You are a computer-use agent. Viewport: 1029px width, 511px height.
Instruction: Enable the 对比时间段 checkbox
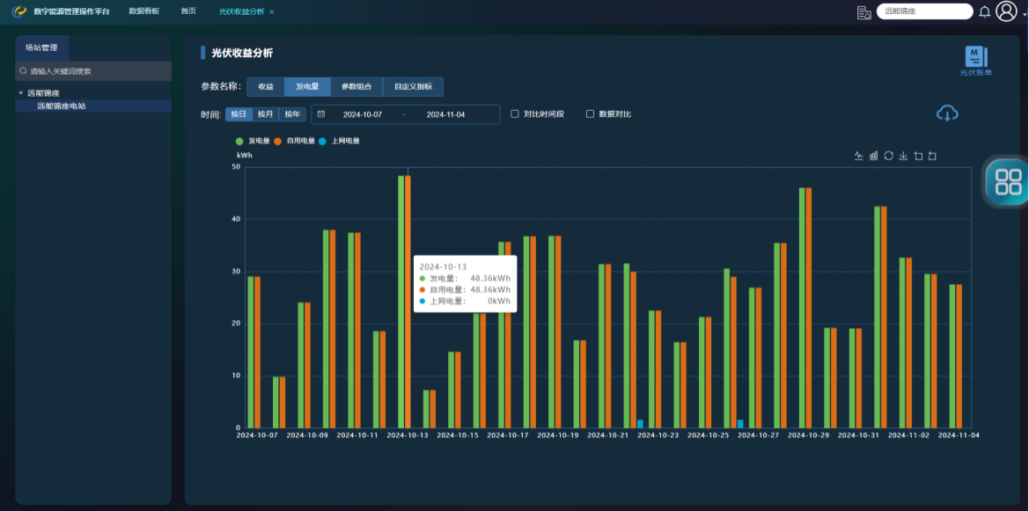click(x=515, y=114)
